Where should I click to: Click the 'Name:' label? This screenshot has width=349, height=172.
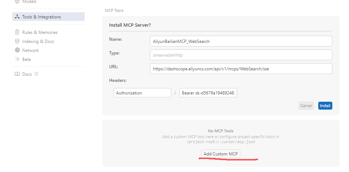point(115,39)
